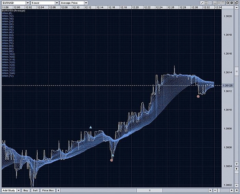Image resolution: width=240 pixels, height=194 pixels.
Task: Select the WMA (6) legend entry
Action: [x=7, y=13]
